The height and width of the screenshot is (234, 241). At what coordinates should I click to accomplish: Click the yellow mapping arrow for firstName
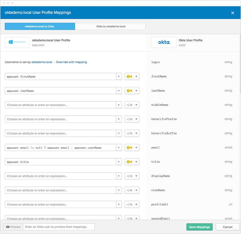tap(130, 77)
